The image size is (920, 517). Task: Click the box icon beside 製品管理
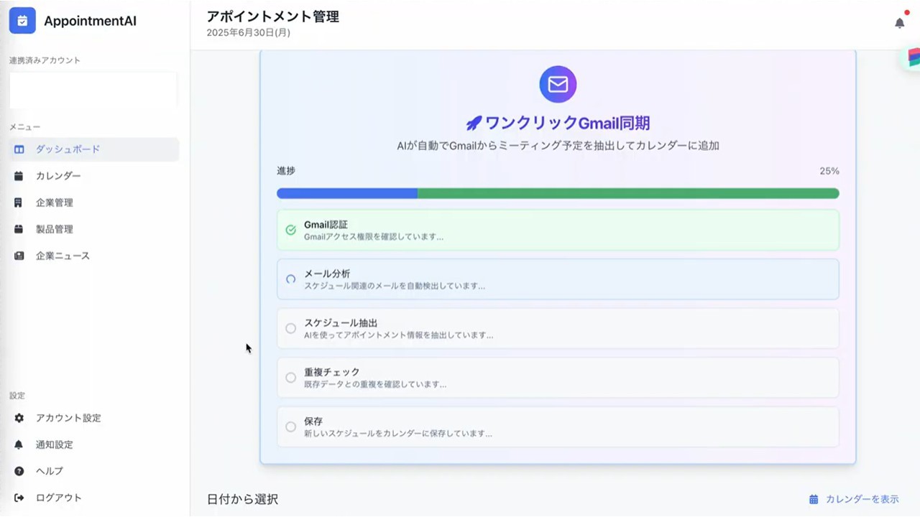(x=19, y=229)
